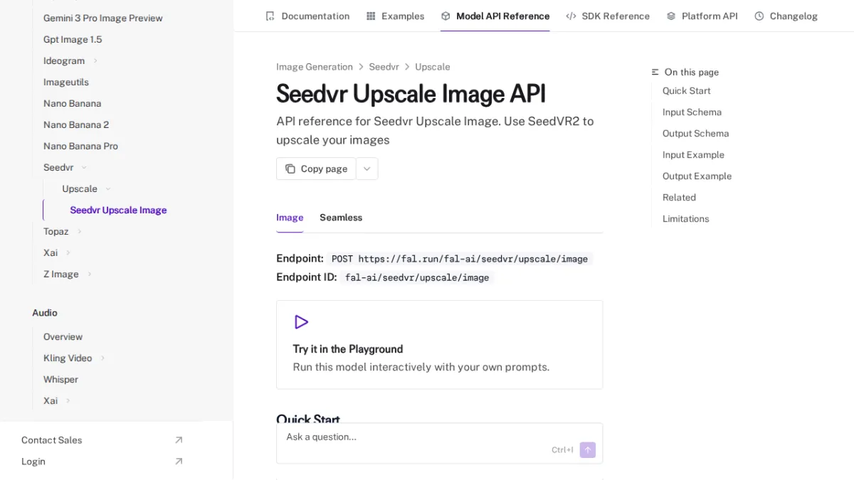This screenshot has height=480, width=854.
Task: Click the Playground play triangle icon
Action: click(301, 322)
